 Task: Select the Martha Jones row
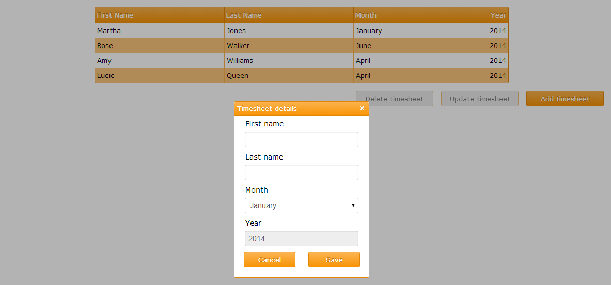coord(159,30)
